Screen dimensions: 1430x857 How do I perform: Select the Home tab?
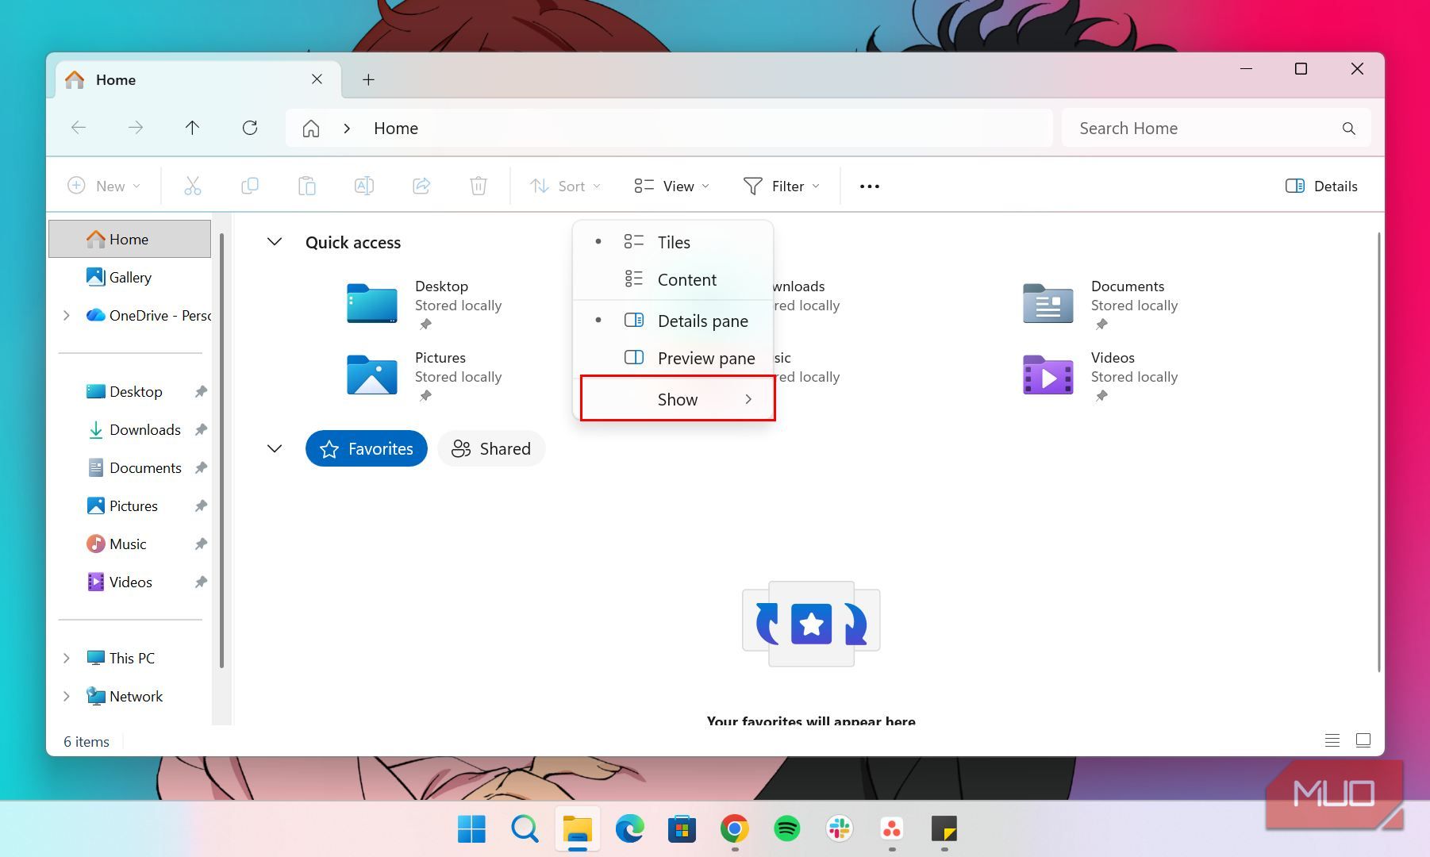pyautogui.click(x=198, y=79)
